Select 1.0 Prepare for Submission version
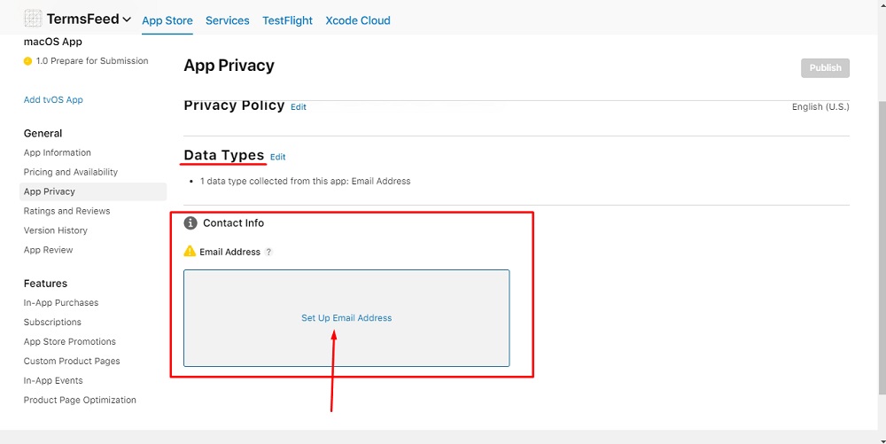Viewport: 886px width, 444px height. 92,61
